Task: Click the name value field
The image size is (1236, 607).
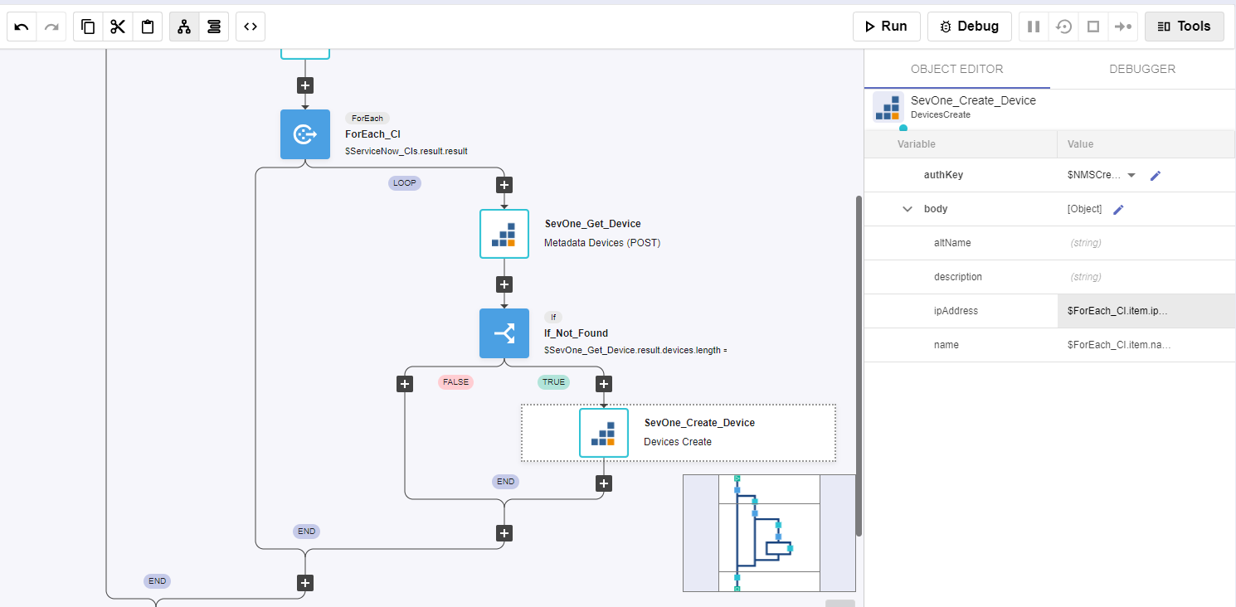Action: click(x=1146, y=345)
